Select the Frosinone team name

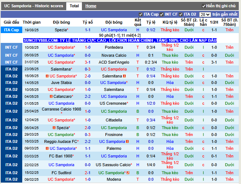(114, 135)
